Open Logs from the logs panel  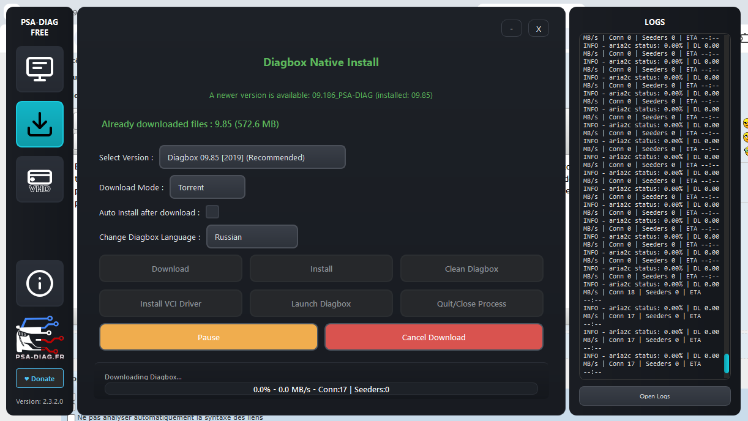(x=655, y=396)
